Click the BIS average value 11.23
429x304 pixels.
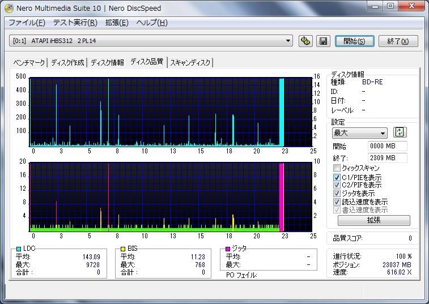(198, 257)
